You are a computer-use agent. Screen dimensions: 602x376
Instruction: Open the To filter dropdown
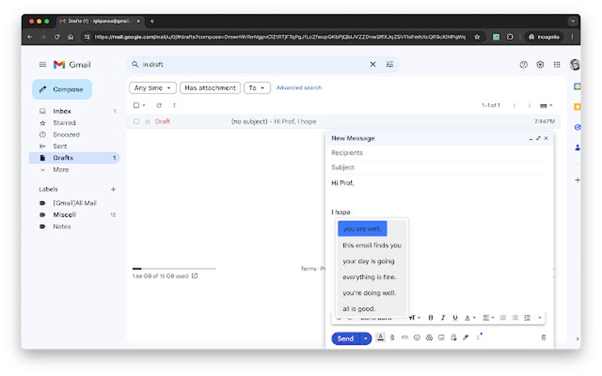pyautogui.click(x=257, y=87)
